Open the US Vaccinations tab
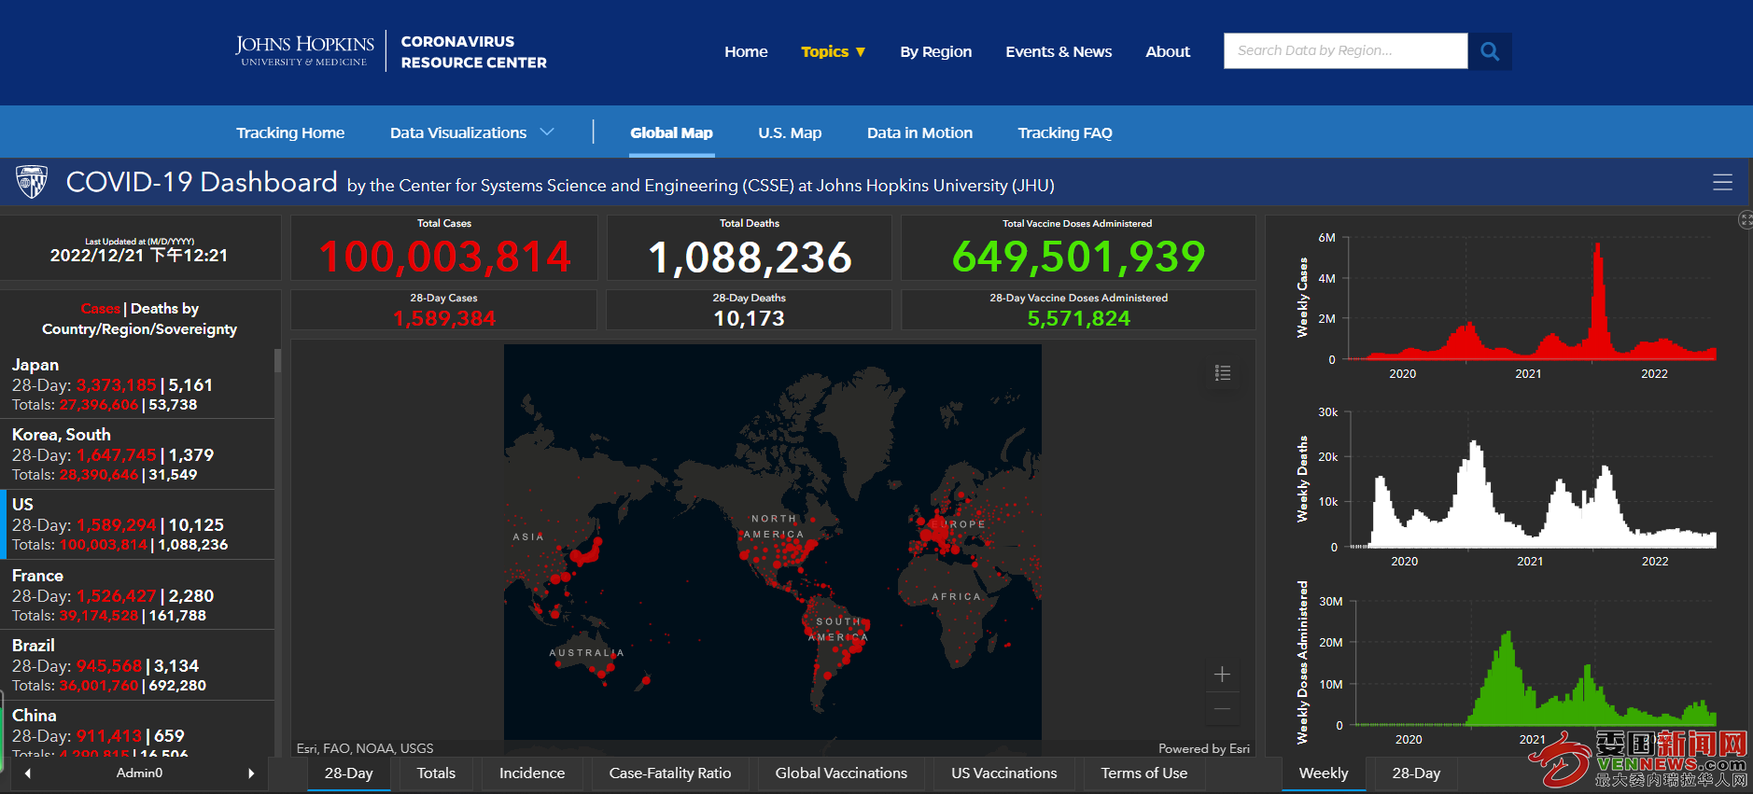The height and width of the screenshot is (794, 1753). click(x=1004, y=773)
